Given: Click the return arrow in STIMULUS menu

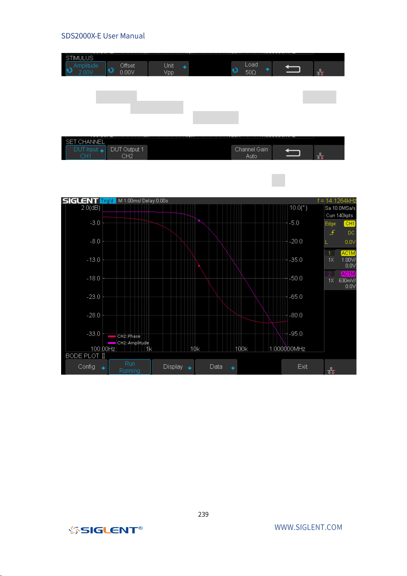Looking at the screenshot, I should (293, 69).
